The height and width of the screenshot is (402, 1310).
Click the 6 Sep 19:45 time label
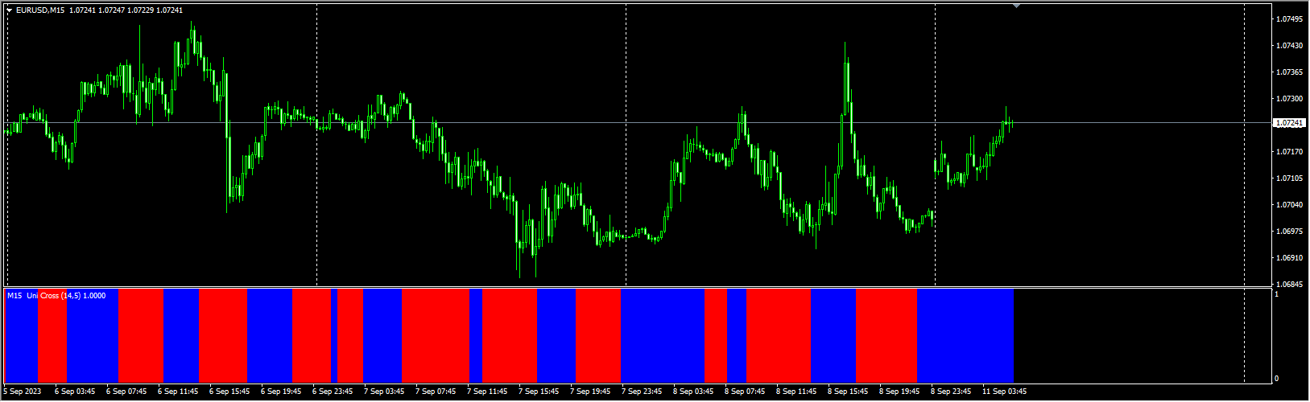pyautogui.click(x=281, y=392)
